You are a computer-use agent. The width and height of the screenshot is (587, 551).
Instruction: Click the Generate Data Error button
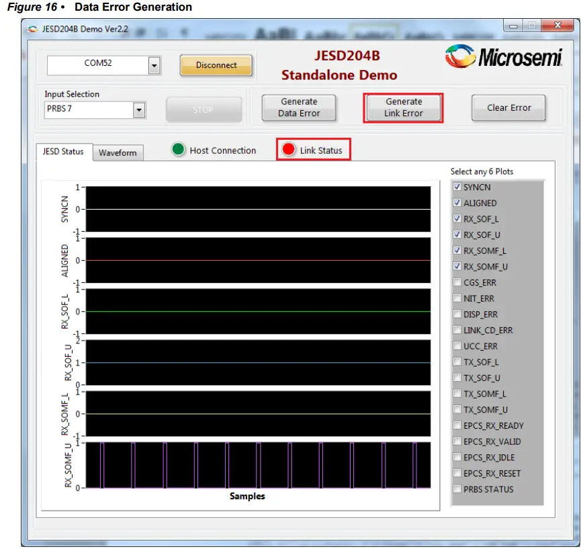pyautogui.click(x=299, y=106)
